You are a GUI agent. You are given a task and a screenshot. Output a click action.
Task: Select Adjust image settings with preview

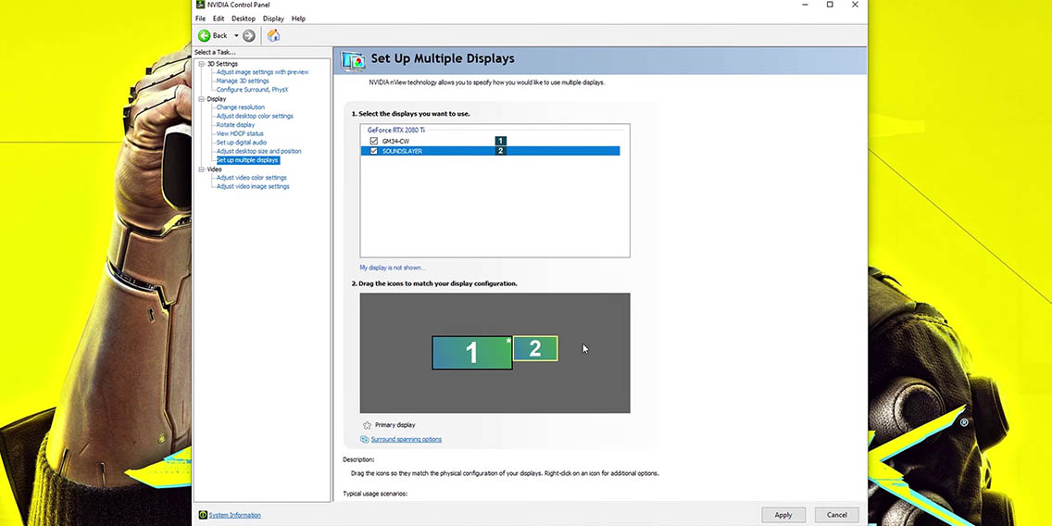(262, 72)
